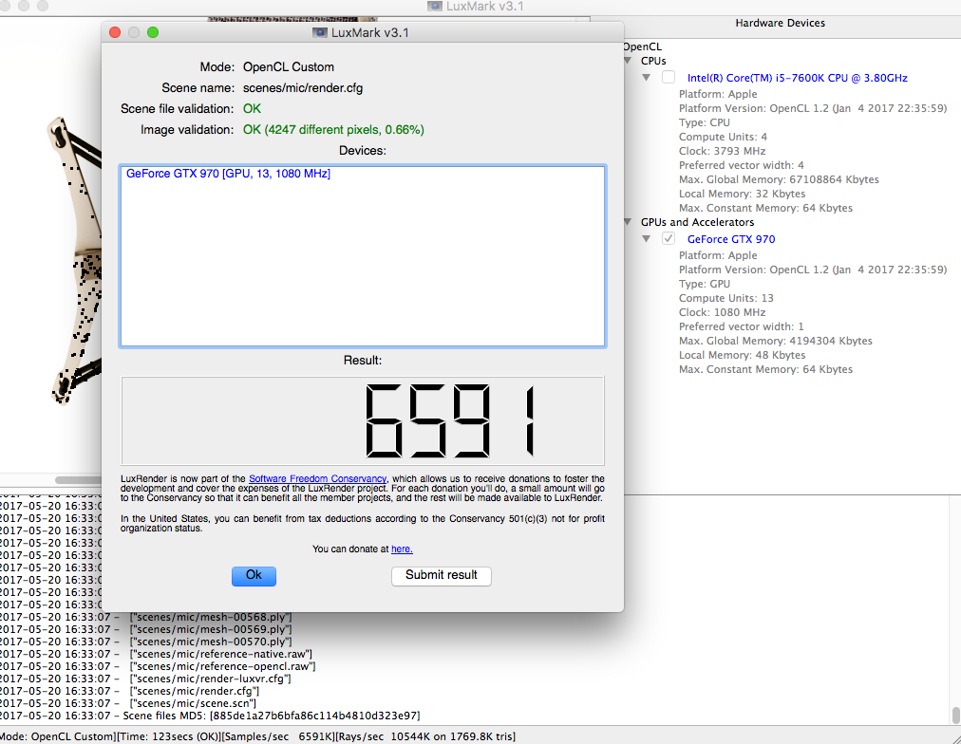The image size is (961, 744).
Task: Collapse GeForce GTX 970 details in hardware tree
Action: 647,239
